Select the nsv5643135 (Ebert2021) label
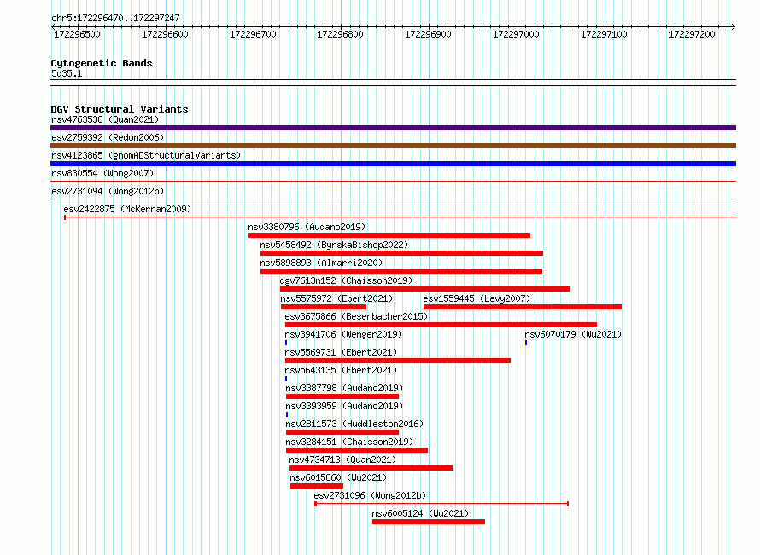The image size is (760, 555). point(341,370)
